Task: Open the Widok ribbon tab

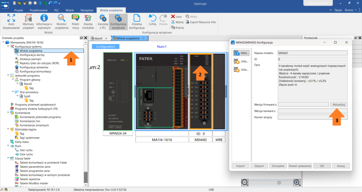Action: pos(70,10)
